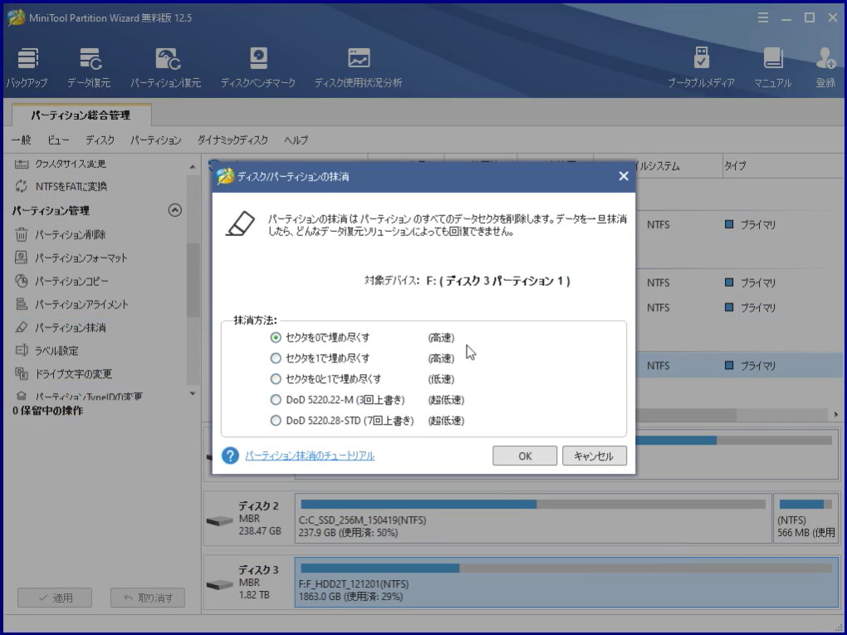The width and height of the screenshot is (847, 635).
Task: Select DoD 5220.22-M 3-pass wipe
Action: point(276,400)
